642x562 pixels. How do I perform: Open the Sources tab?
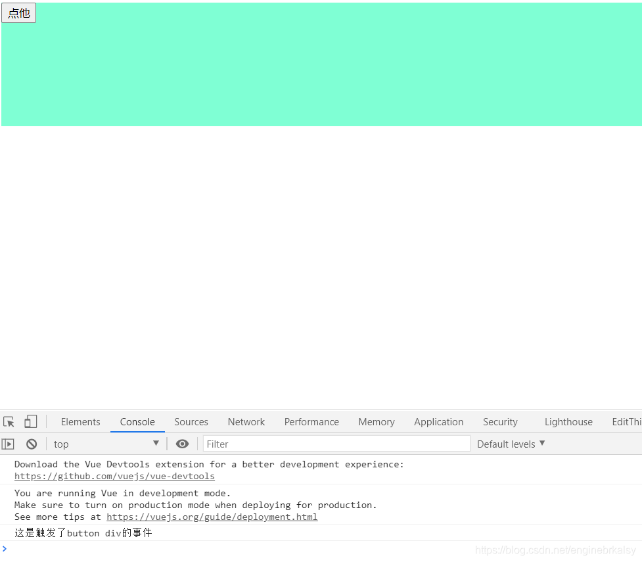point(191,422)
